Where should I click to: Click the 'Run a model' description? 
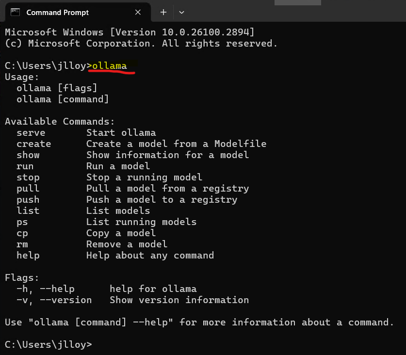point(118,166)
